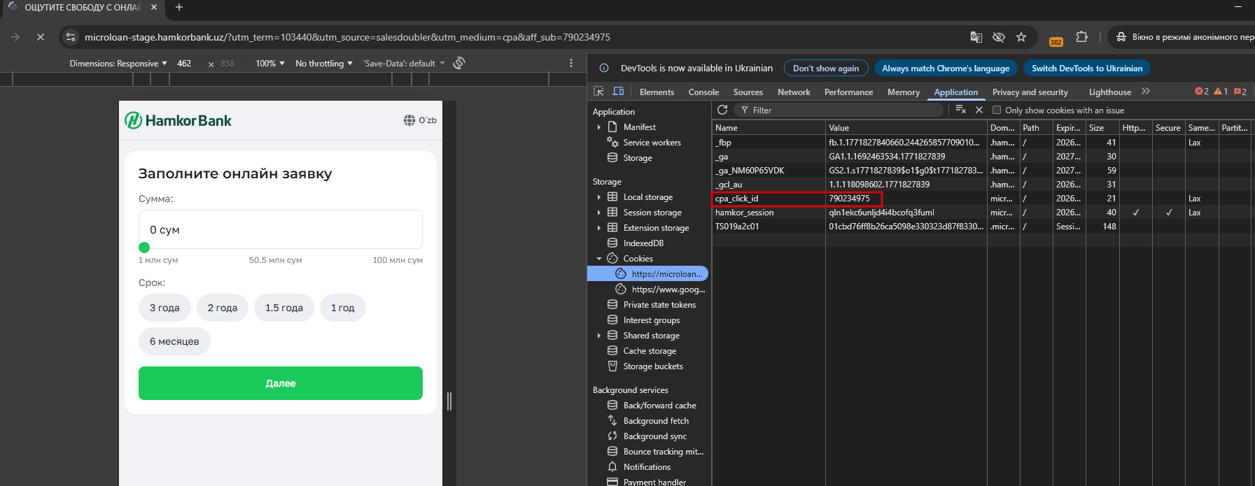Refresh the cookies table

722,110
